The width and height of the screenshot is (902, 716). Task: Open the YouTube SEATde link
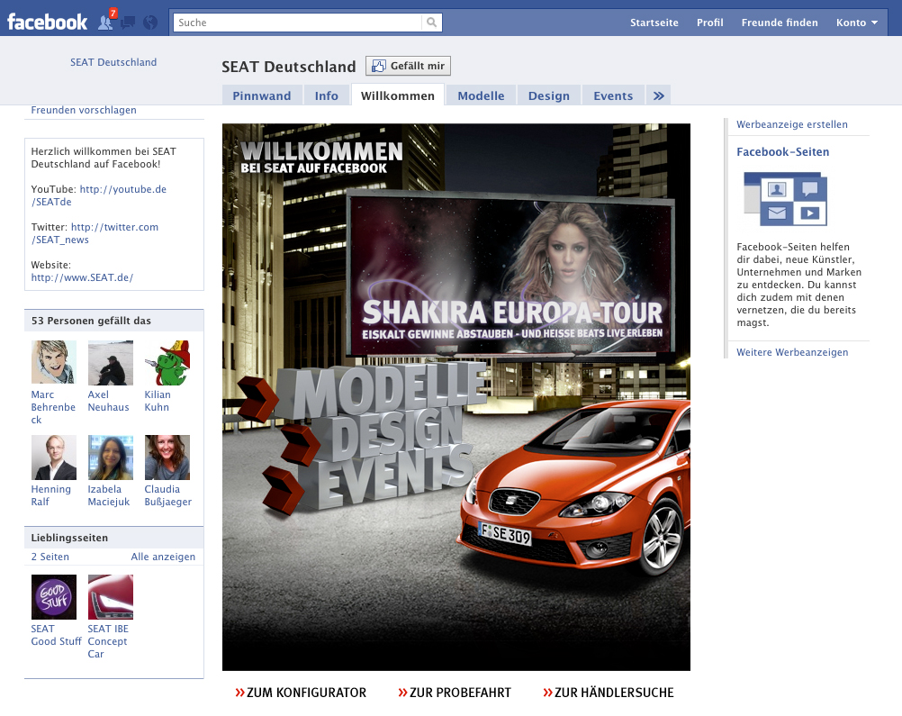point(98,195)
